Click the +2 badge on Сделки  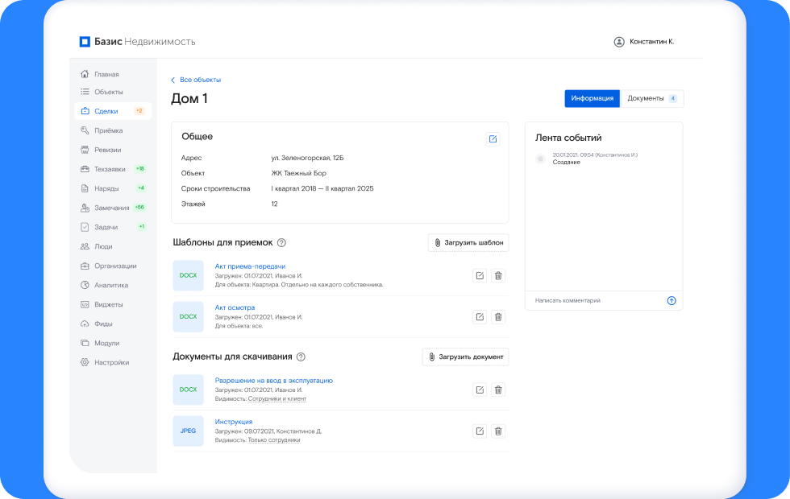click(139, 111)
